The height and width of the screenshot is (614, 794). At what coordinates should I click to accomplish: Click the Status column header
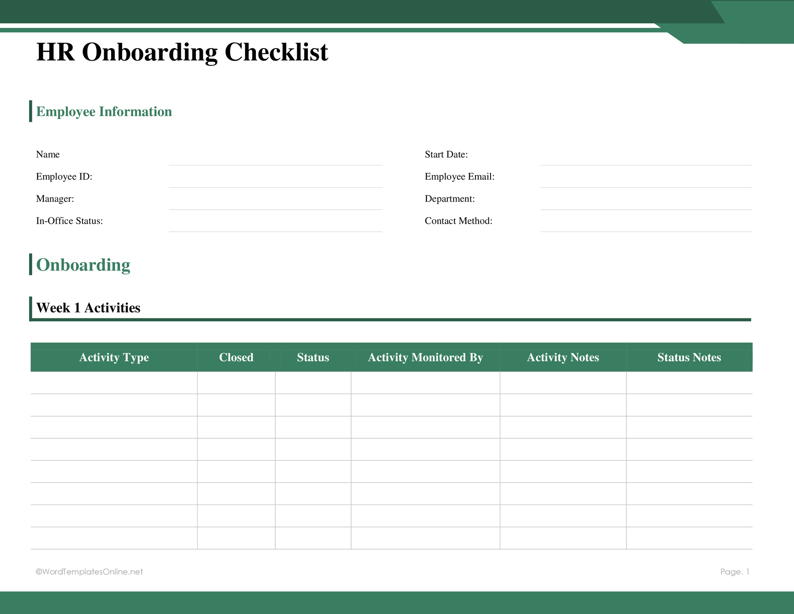313,357
